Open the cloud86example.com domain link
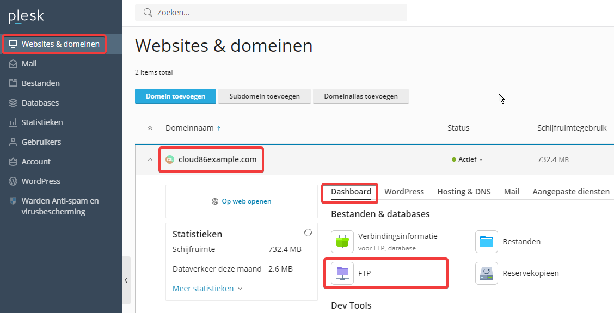The height and width of the screenshot is (313, 614). point(217,159)
